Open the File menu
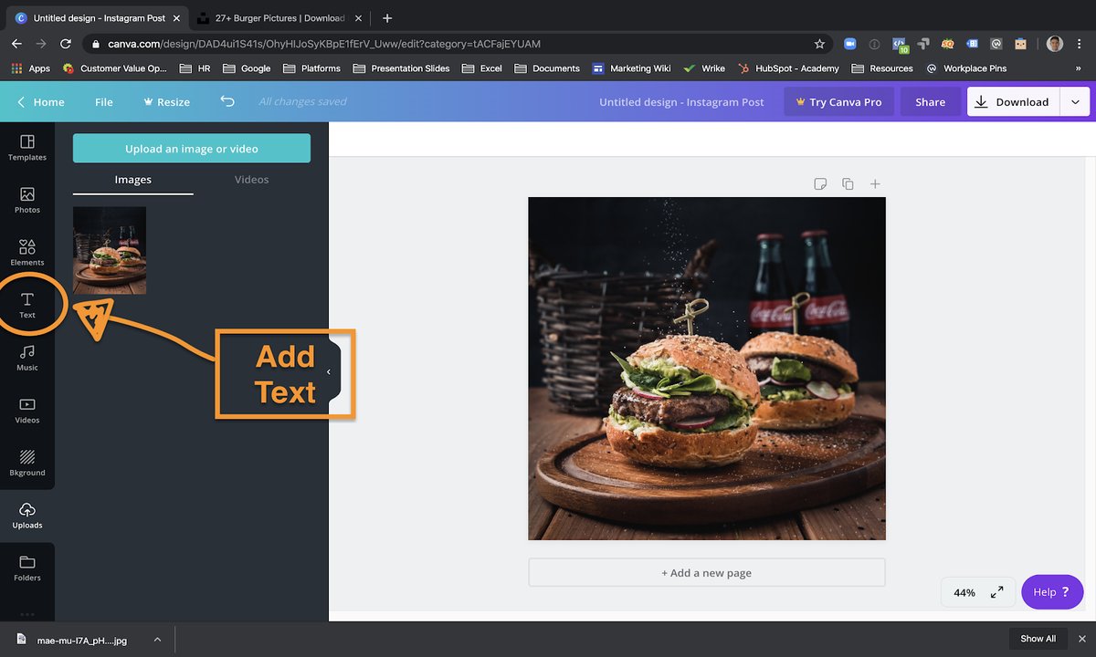This screenshot has height=657, width=1096. click(x=103, y=102)
